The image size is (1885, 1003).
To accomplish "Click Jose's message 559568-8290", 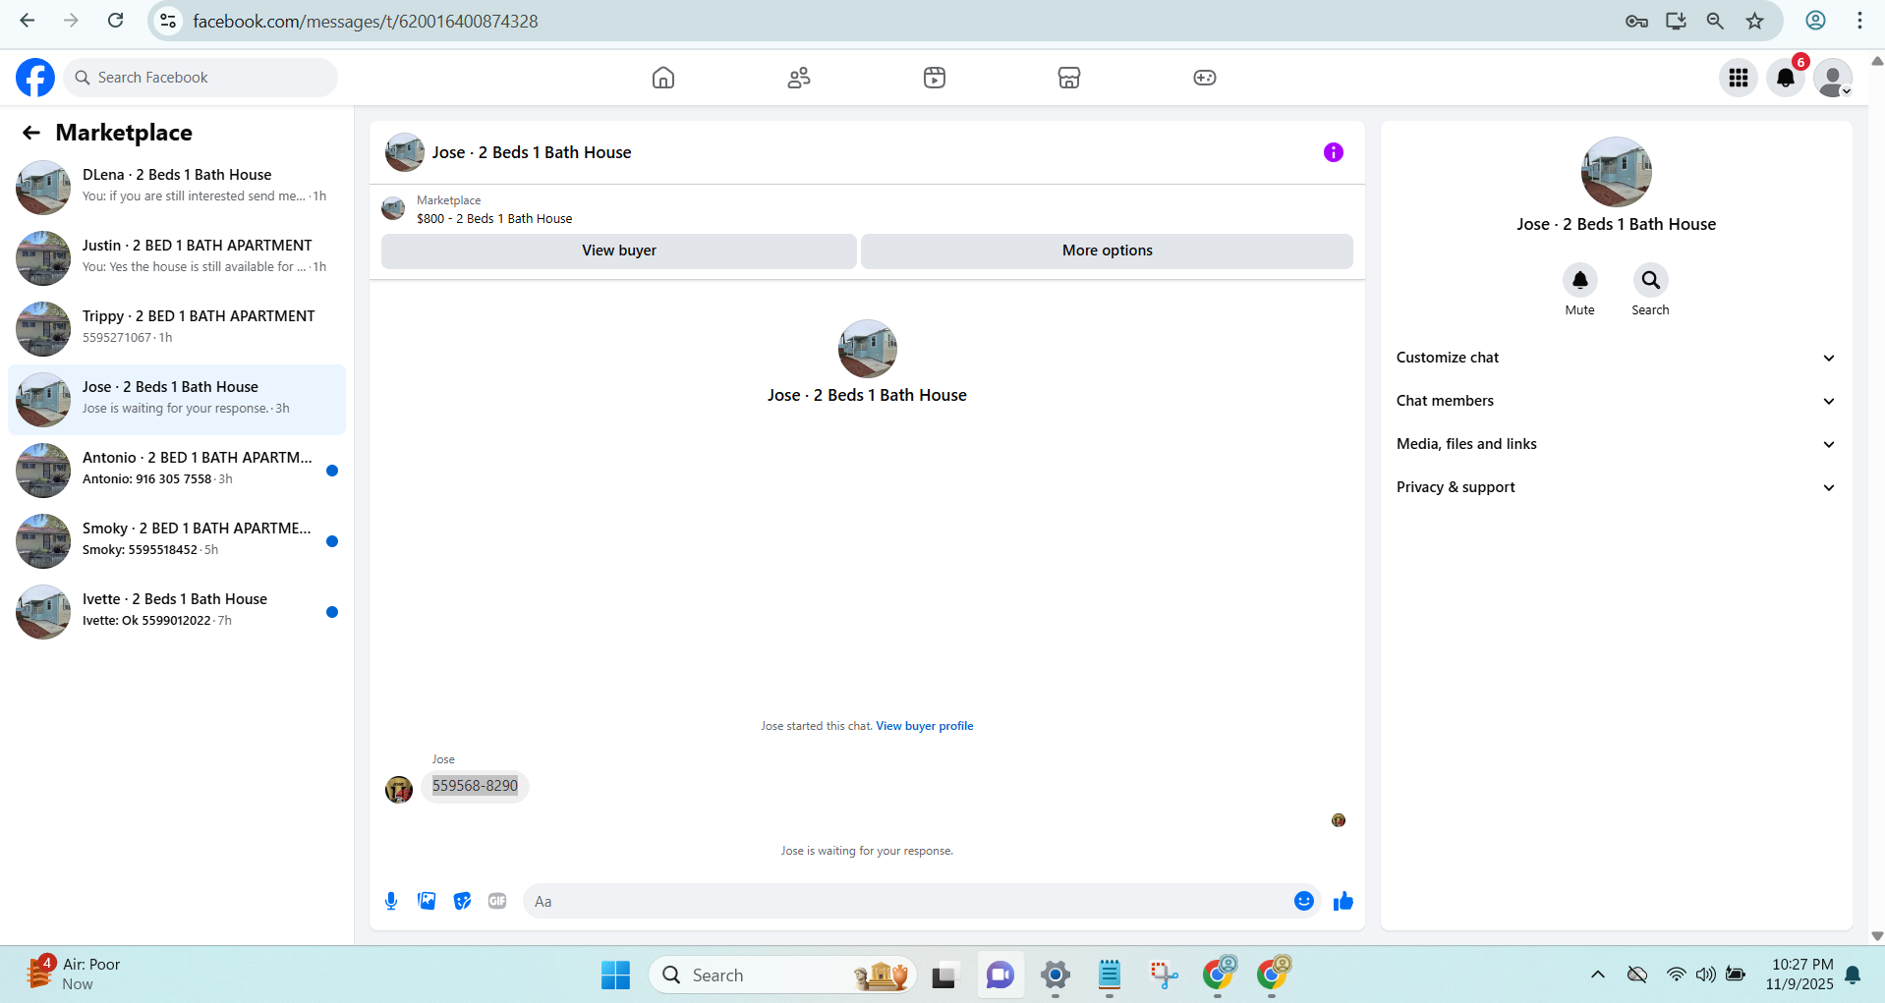I will pyautogui.click(x=476, y=786).
